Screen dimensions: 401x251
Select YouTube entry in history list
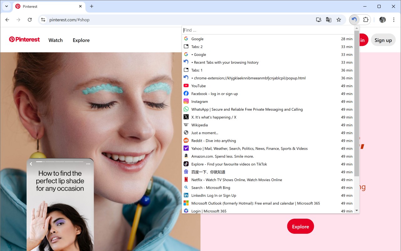coord(268,86)
